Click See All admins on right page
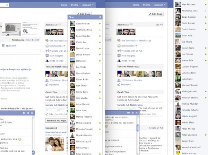Image resolution: width=208 pixels, height=155 pixels. tap(159, 25)
